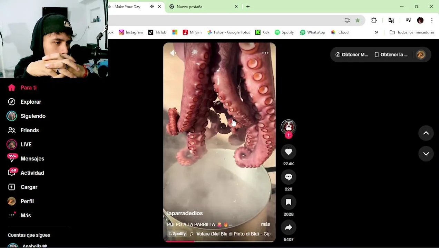Go to the previous video with up chevron
Image resolution: width=439 pixels, height=248 pixels.
click(x=426, y=133)
